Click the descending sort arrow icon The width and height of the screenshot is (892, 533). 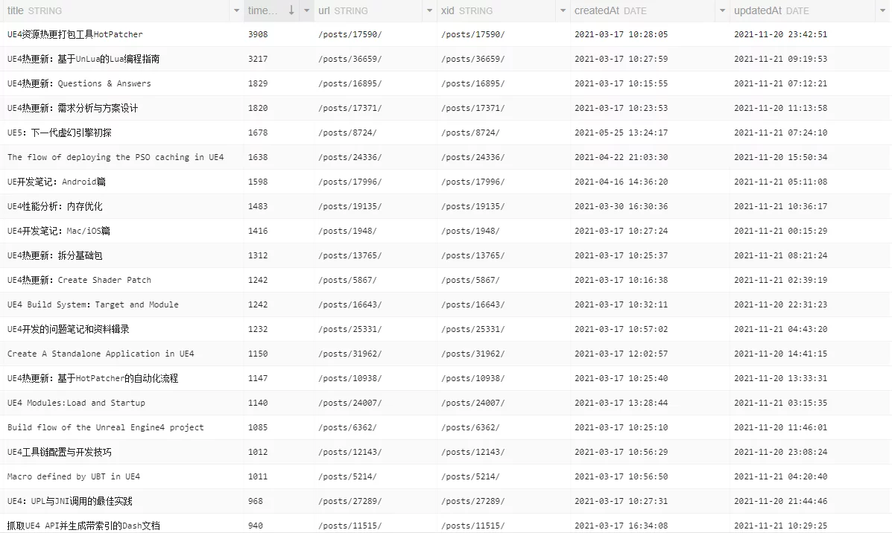(x=291, y=11)
